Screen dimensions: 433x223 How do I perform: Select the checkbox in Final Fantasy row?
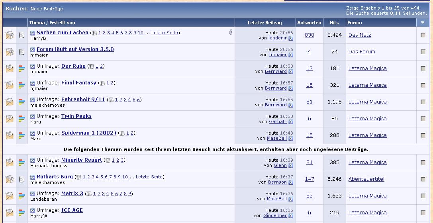pos(423,85)
